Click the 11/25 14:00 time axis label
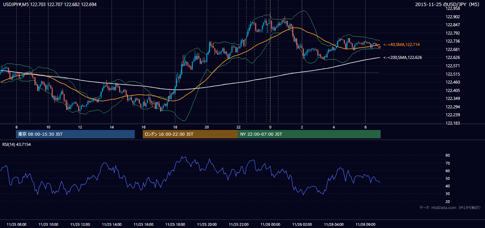Viewport: 485px width, 228px height. [112, 225]
